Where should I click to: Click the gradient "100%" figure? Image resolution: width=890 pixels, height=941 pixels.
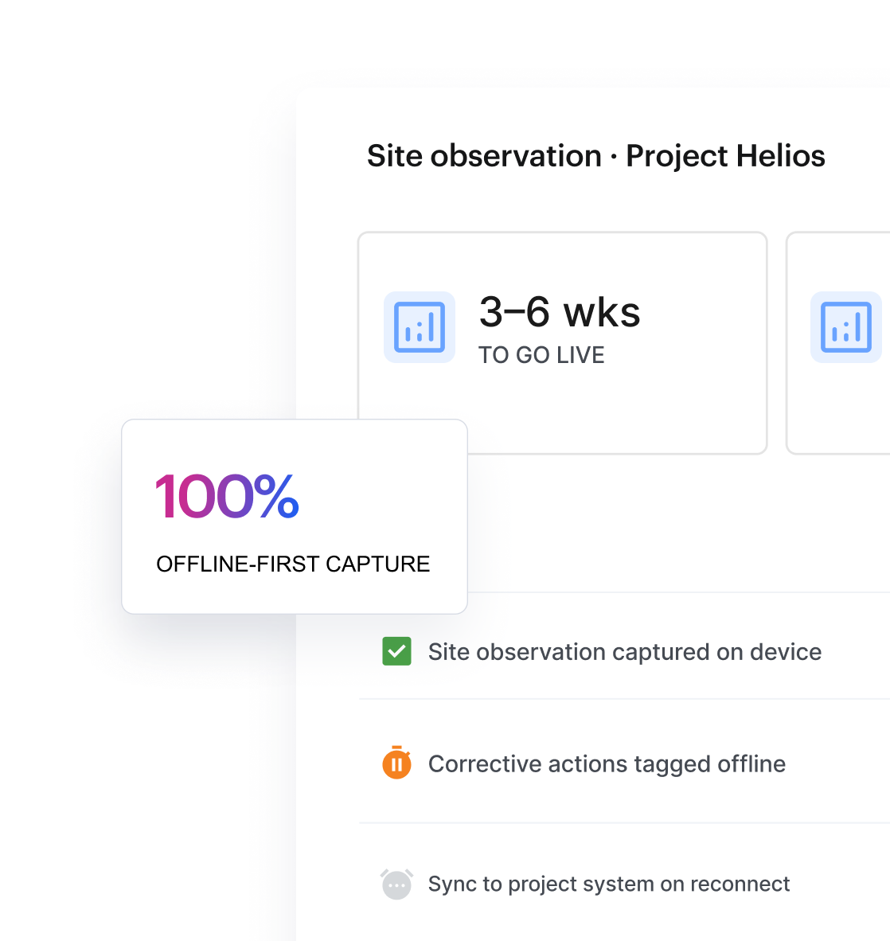[x=227, y=496]
